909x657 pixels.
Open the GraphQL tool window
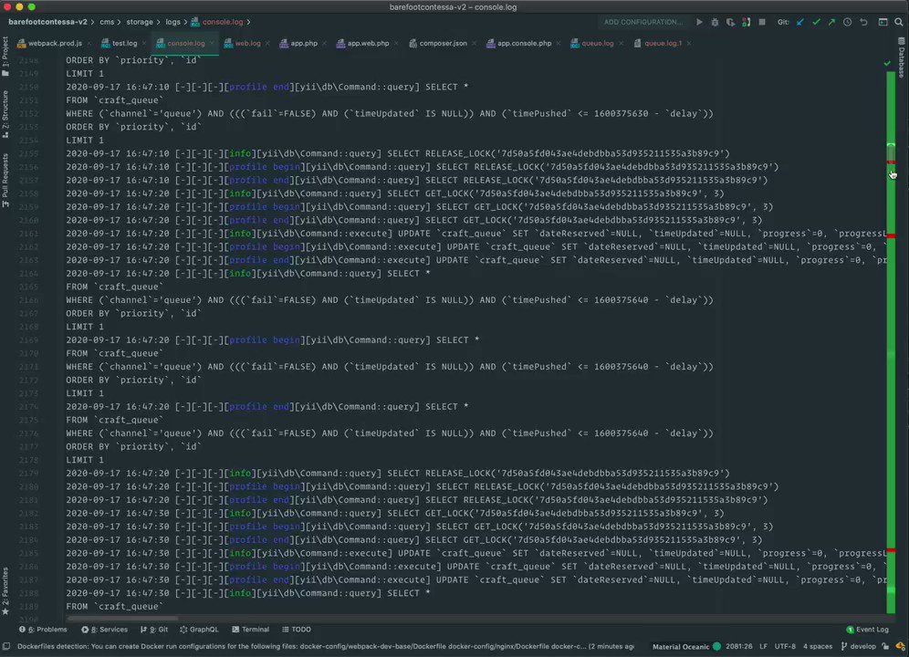point(199,629)
